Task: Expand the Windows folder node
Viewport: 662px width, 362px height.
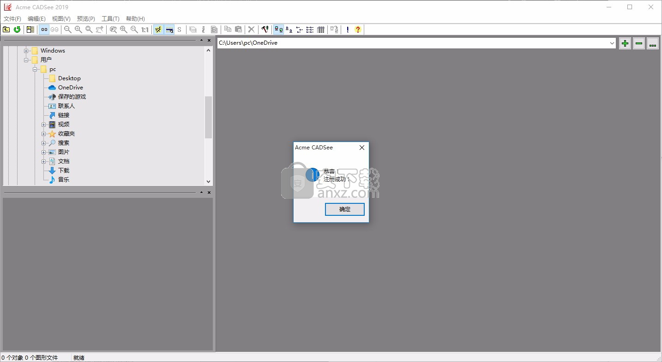Action: click(x=26, y=51)
